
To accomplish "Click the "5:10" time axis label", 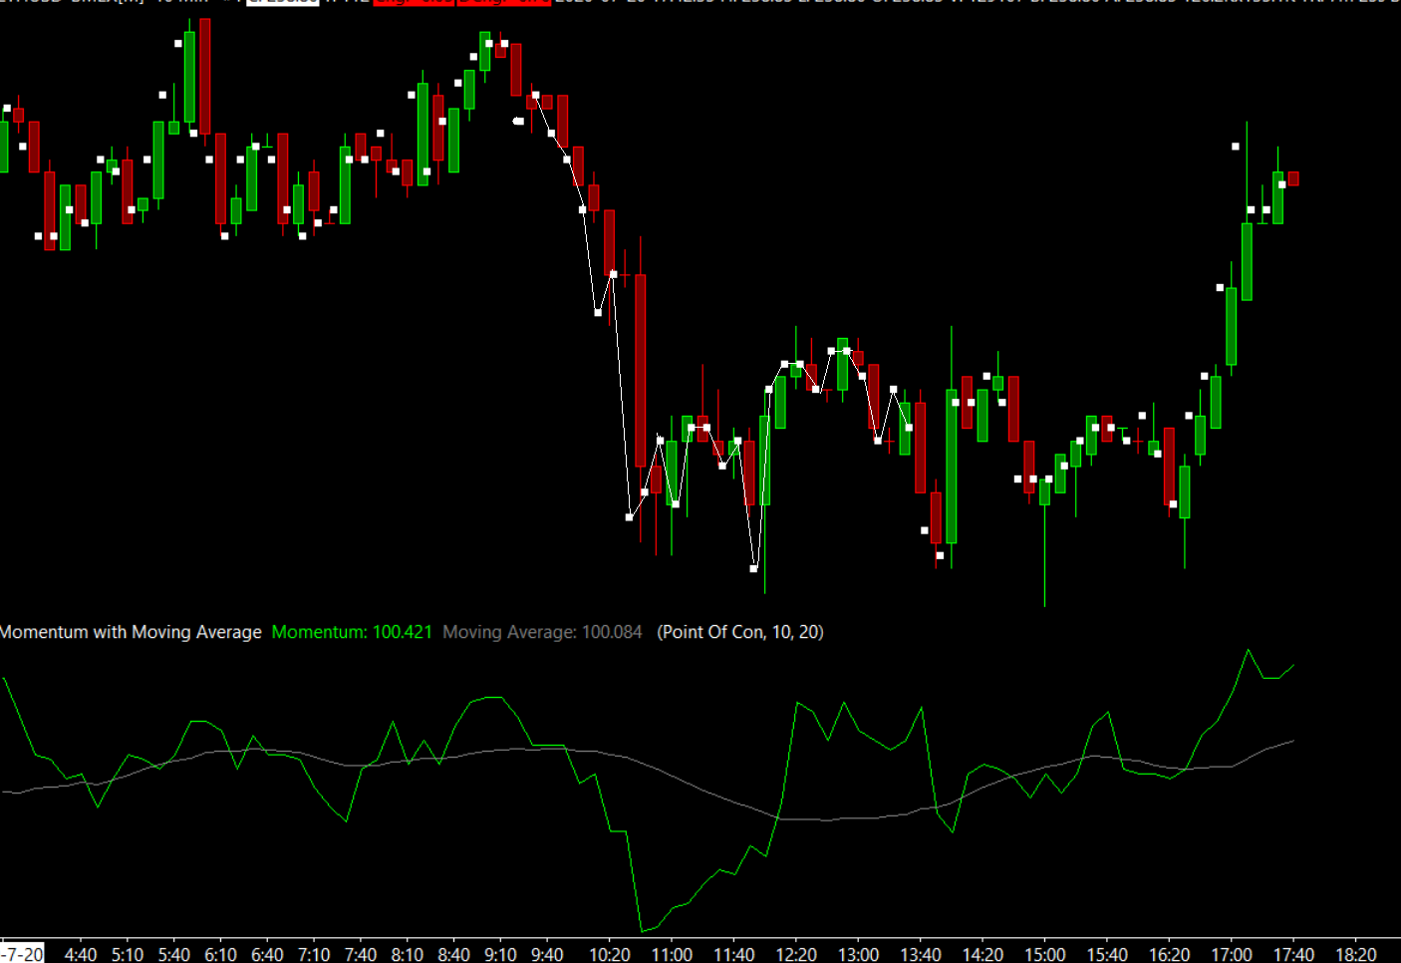I will [x=128, y=954].
